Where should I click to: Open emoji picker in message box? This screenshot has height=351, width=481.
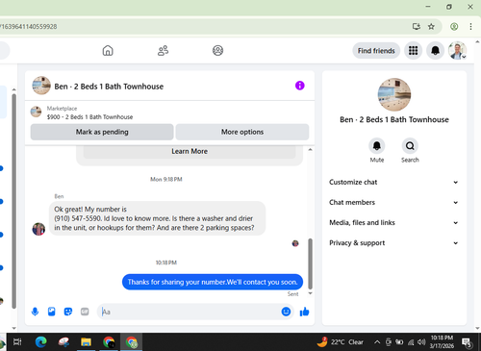[286, 312]
